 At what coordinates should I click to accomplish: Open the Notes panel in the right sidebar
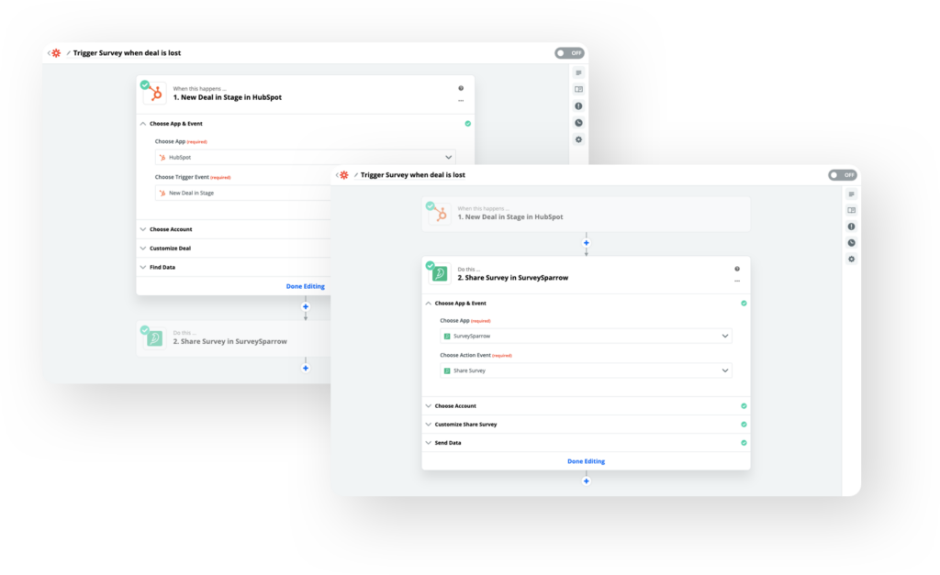click(851, 194)
